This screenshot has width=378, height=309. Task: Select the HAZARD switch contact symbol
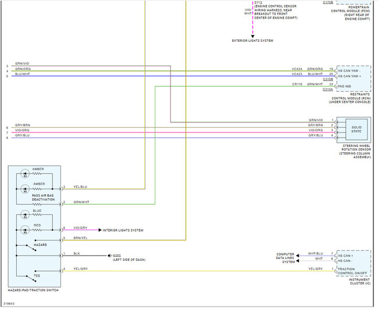pyautogui.click(x=31, y=248)
